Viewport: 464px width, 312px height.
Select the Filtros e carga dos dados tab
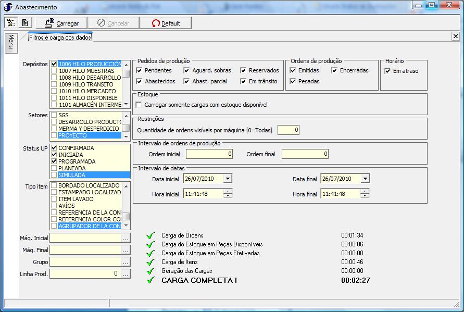click(60, 38)
